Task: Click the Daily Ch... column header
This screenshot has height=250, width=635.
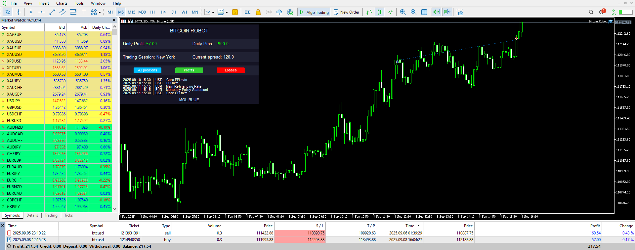Action: 101,27
